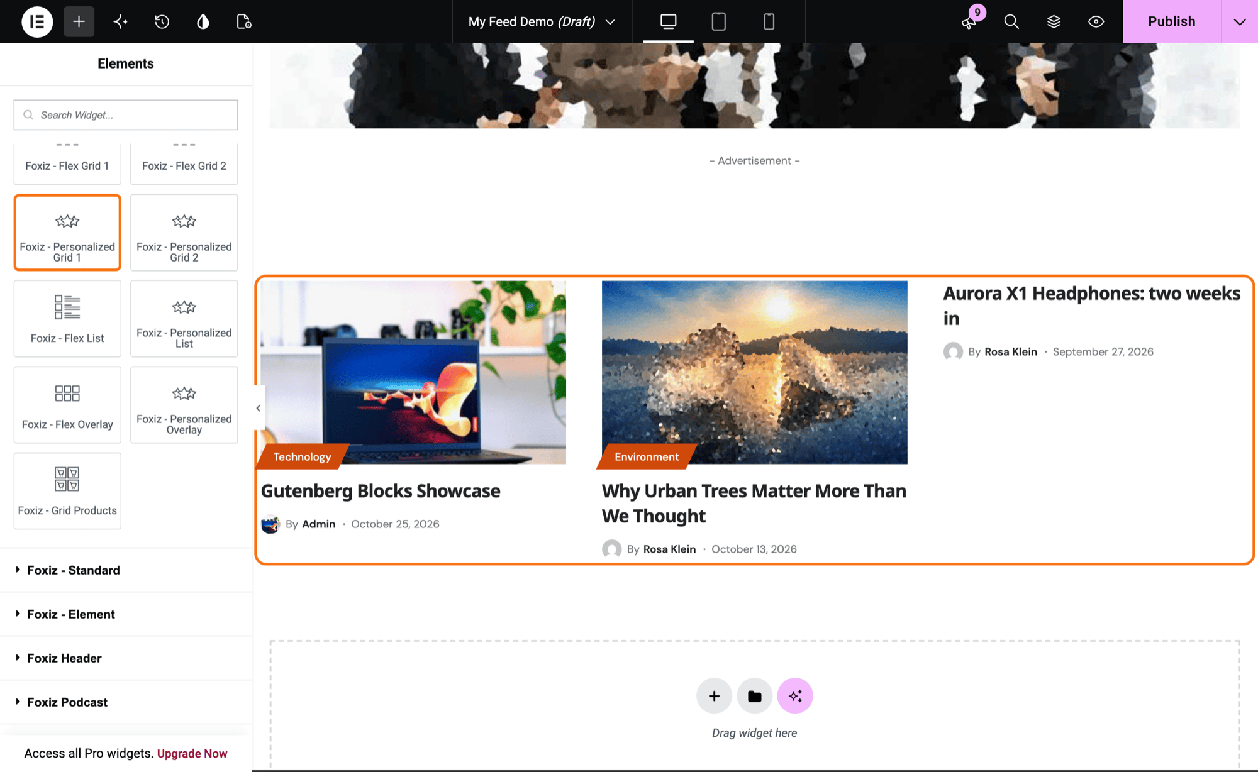Click the add element plus icon
The image size is (1258, 772).
point(79,21)
